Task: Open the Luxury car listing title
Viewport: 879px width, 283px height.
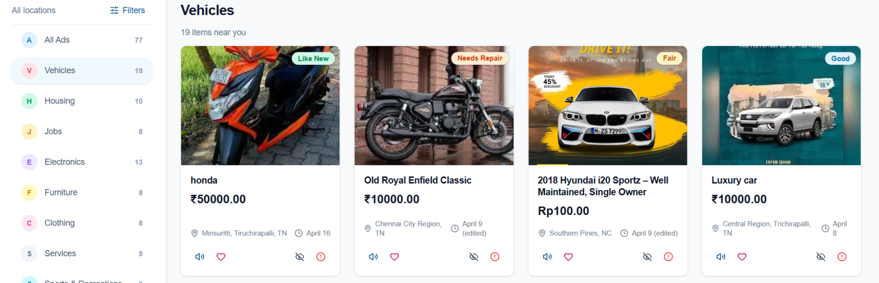Action: click(x=734, y=180)
